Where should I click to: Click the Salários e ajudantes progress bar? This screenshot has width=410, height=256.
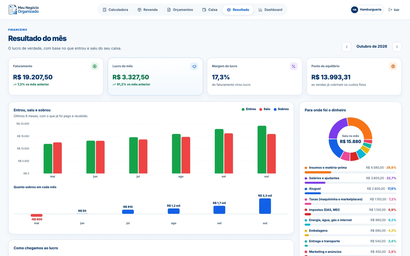350,183
